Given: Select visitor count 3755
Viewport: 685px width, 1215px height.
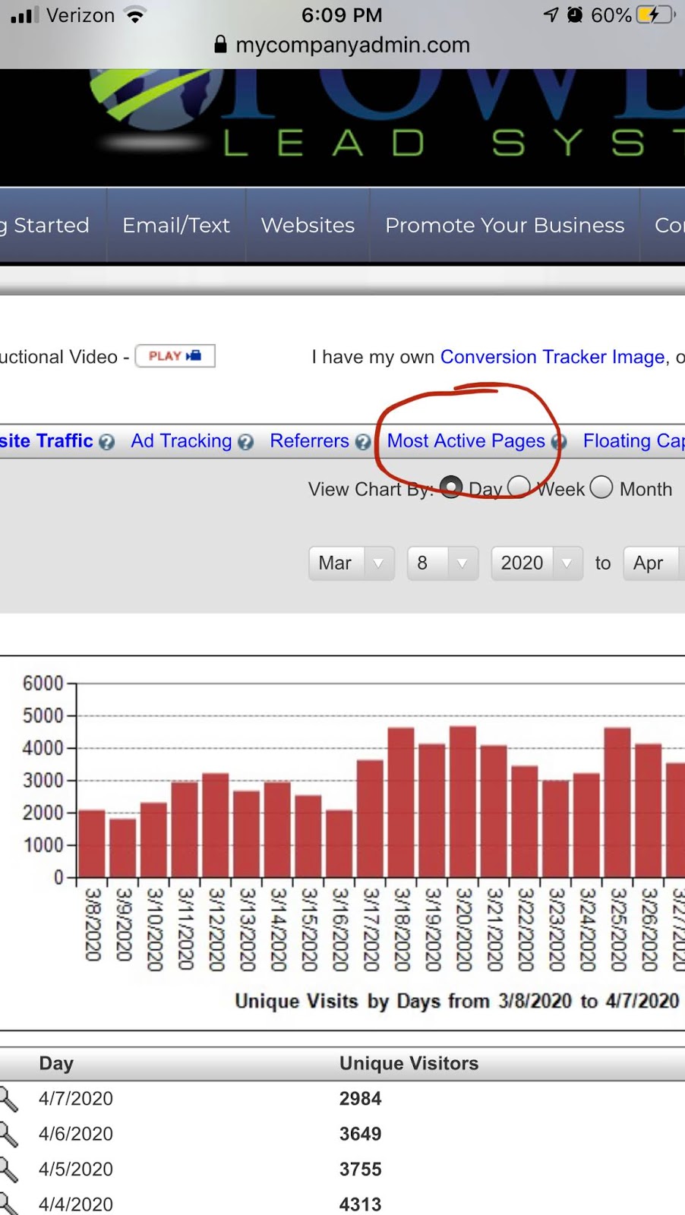Looking at the screenshot, I should 361,1170.
